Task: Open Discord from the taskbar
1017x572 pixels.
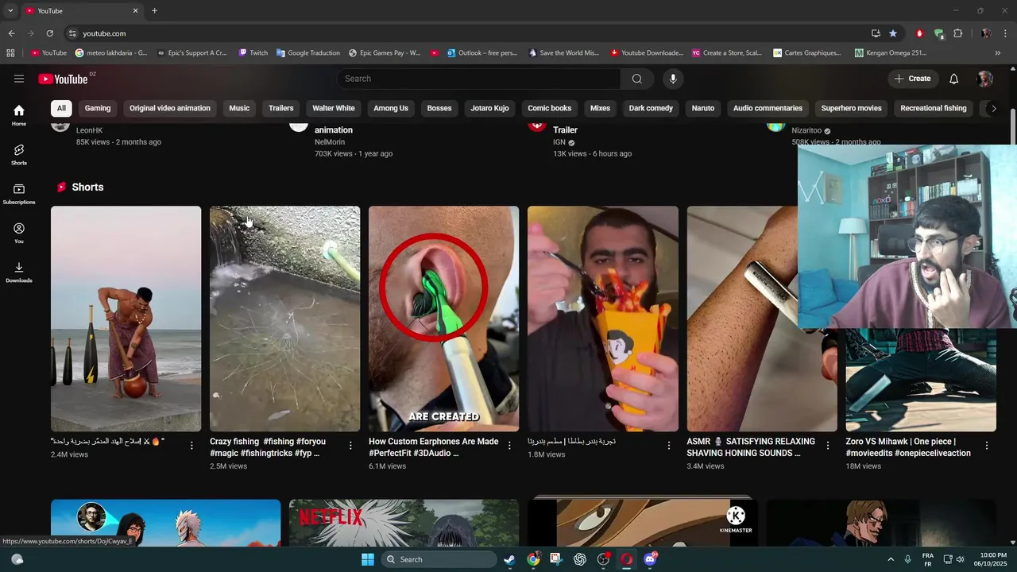Action: point(650,559)
